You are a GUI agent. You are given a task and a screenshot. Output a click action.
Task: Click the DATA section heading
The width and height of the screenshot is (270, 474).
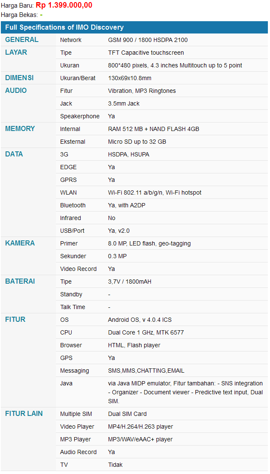[x=14, y=154]
